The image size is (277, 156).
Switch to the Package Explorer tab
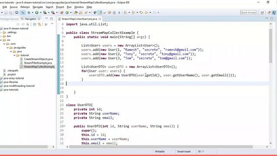(x=9, y=19)
